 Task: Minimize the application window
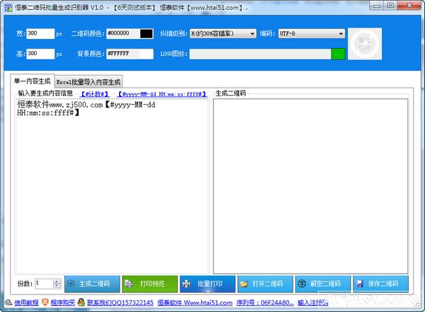[377, 6]
